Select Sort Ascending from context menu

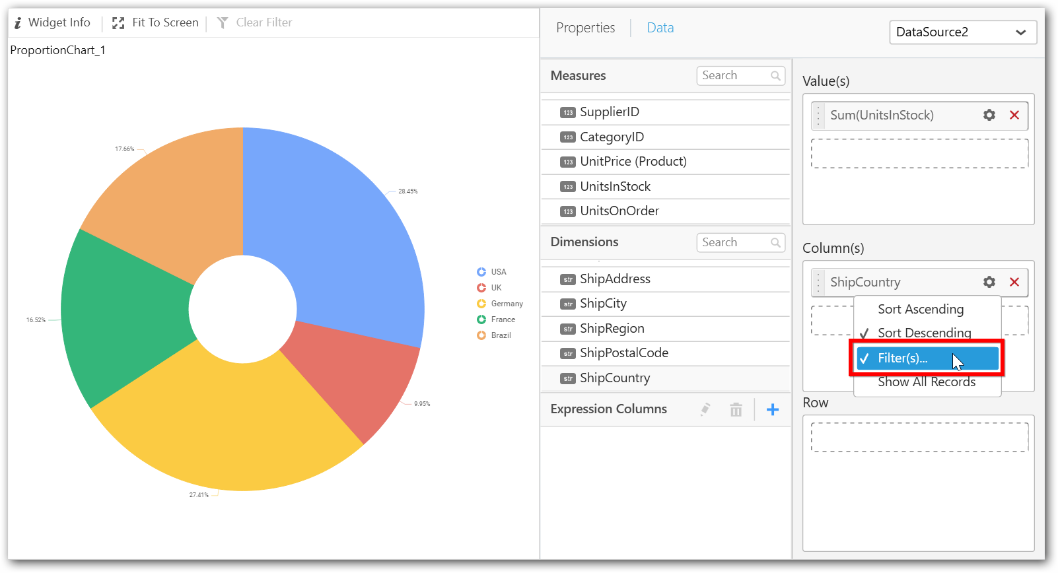point(920,309)
